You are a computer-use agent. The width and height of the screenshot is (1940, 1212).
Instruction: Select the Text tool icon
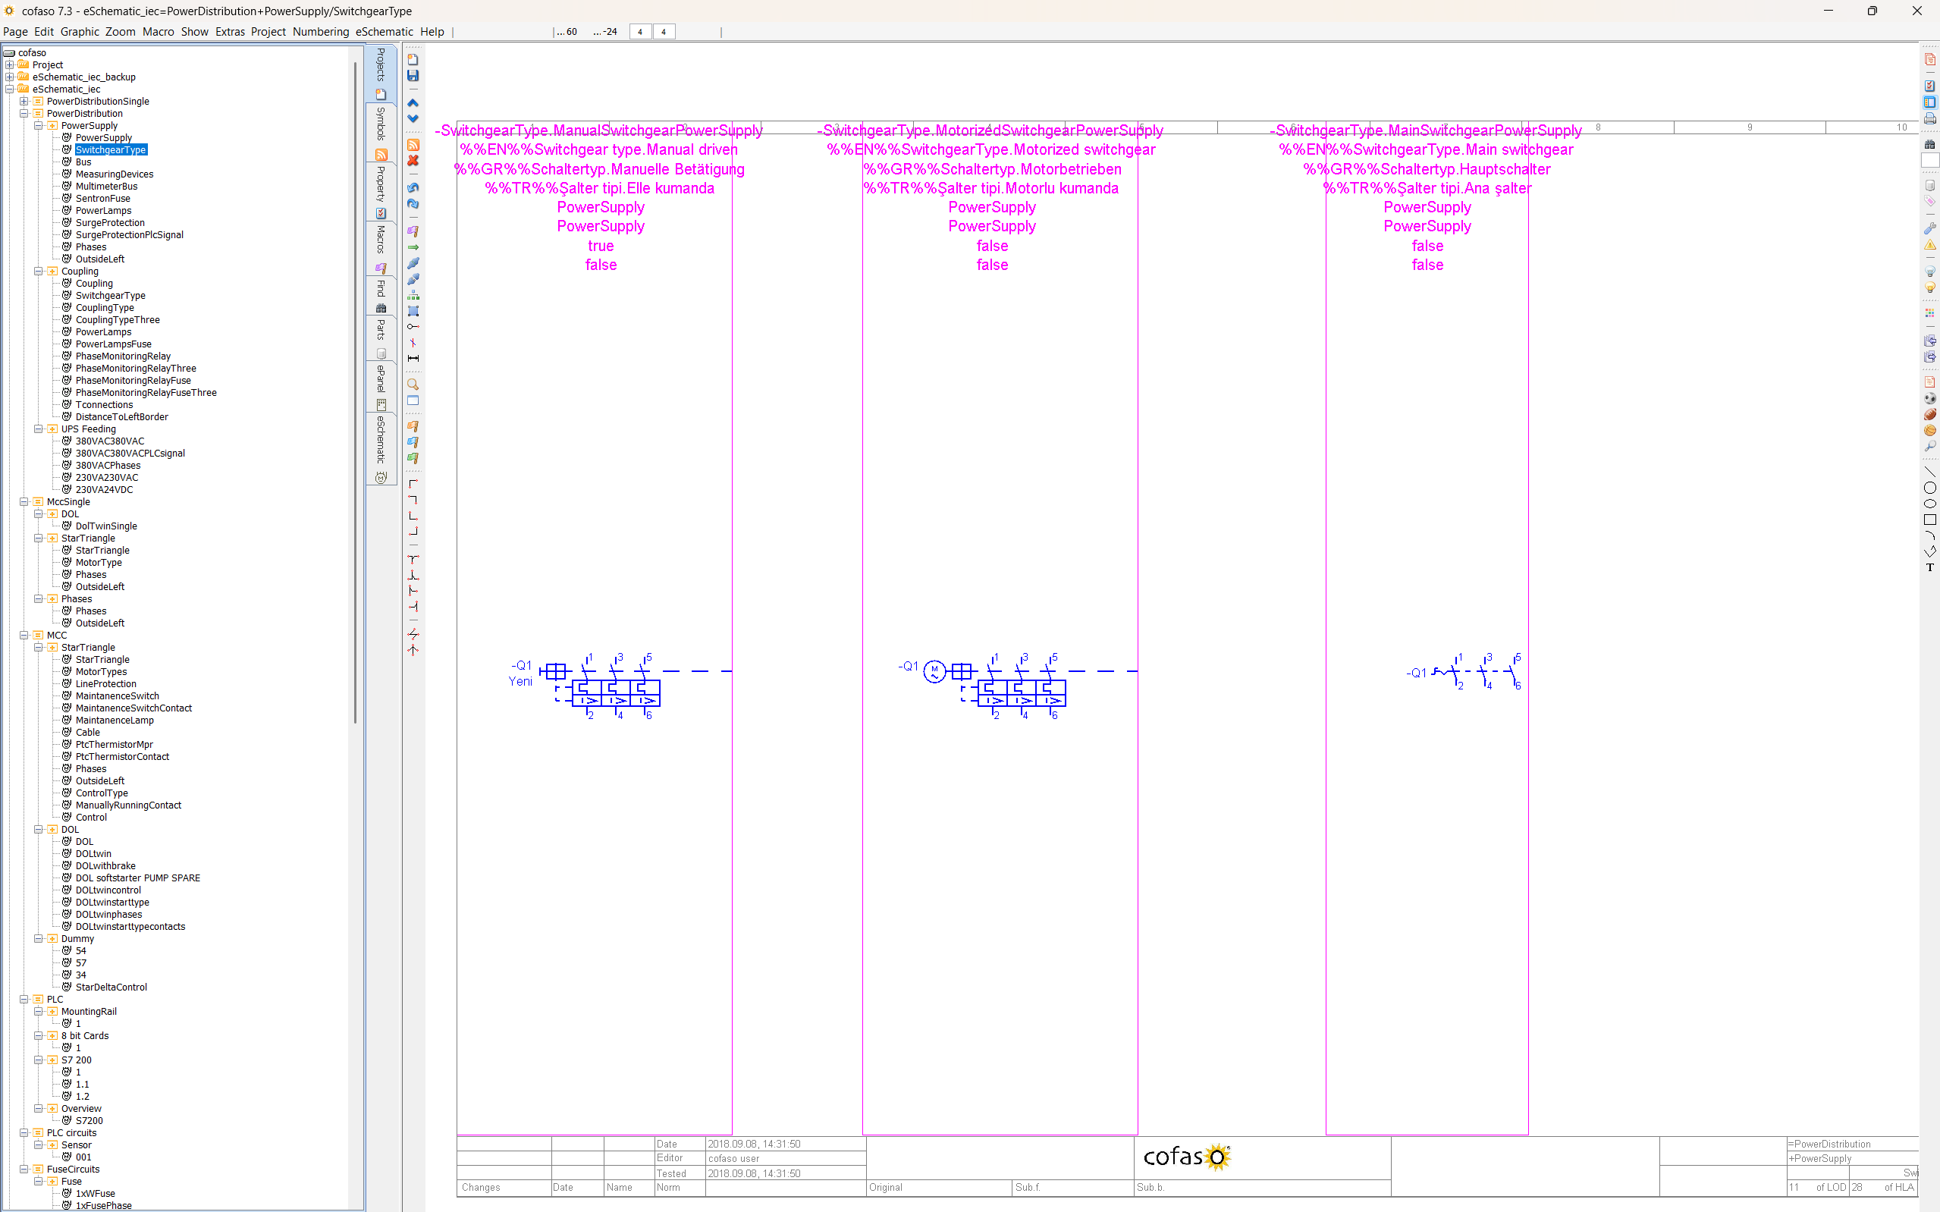click(x=1929, y=567)
